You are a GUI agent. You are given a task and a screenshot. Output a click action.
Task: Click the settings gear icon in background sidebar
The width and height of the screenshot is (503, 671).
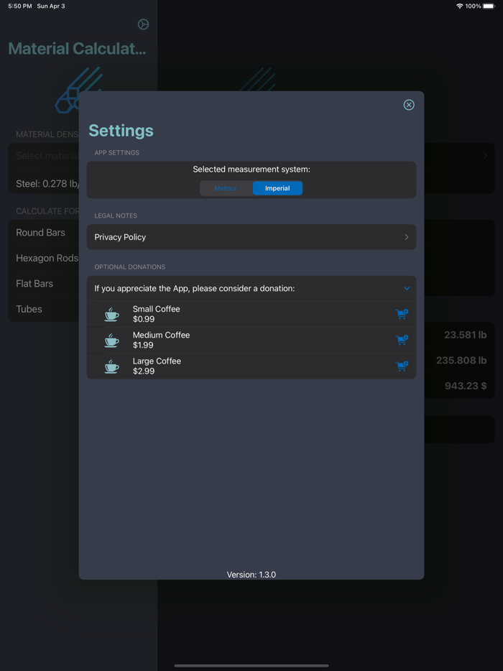coord(143,24)
